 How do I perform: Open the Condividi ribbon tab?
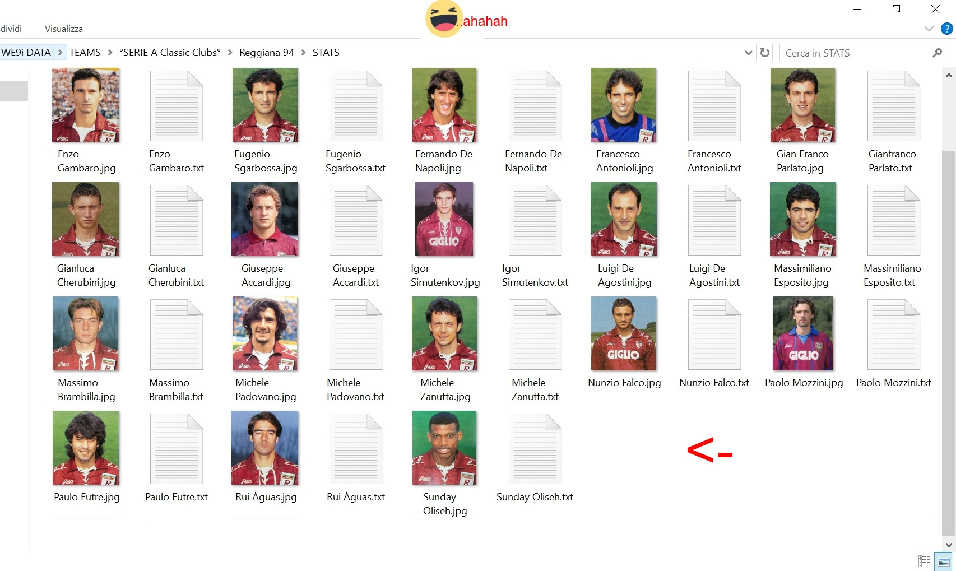11,29
